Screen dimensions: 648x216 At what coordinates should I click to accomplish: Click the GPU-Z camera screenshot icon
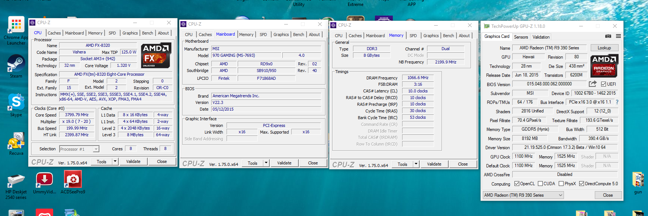pos(608,36)
